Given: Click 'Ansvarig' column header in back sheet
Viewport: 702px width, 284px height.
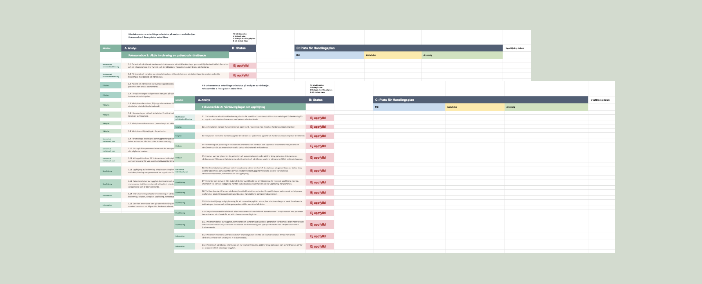Looking at the screenshot, I should point(462,55).
